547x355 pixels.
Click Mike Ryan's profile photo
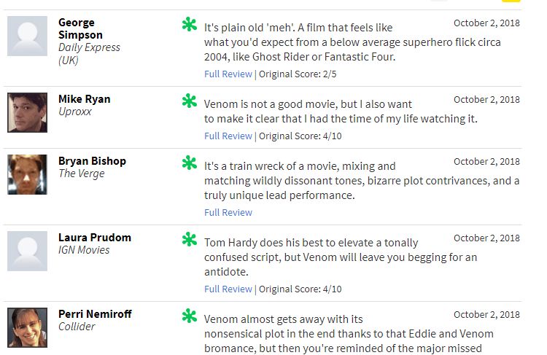[28, 112]
